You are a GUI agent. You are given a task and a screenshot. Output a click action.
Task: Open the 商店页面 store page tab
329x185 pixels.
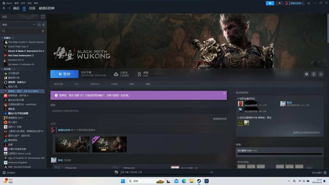coord(58,84)
